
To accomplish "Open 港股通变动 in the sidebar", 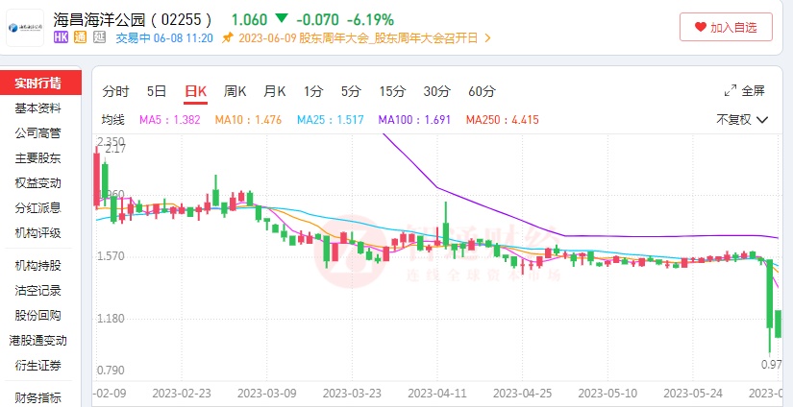I will (x=37, y=341).
